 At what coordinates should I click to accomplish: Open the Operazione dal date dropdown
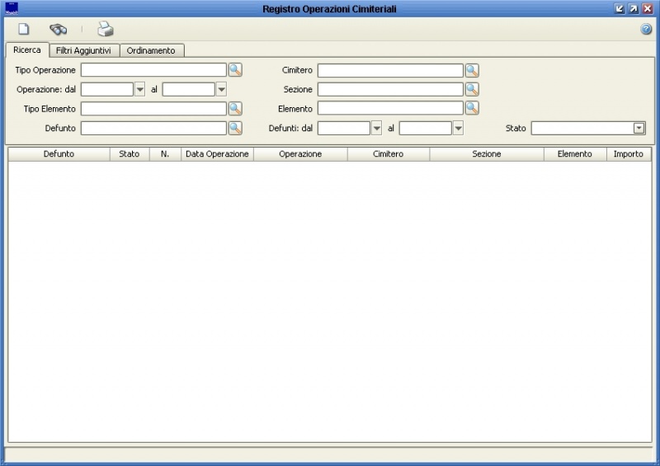click(139, 89)
